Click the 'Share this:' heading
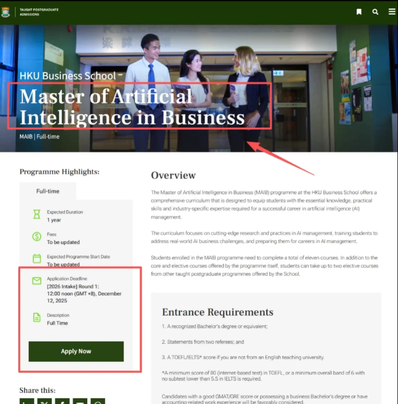The image size is (398, 404). tap(38, 390)
